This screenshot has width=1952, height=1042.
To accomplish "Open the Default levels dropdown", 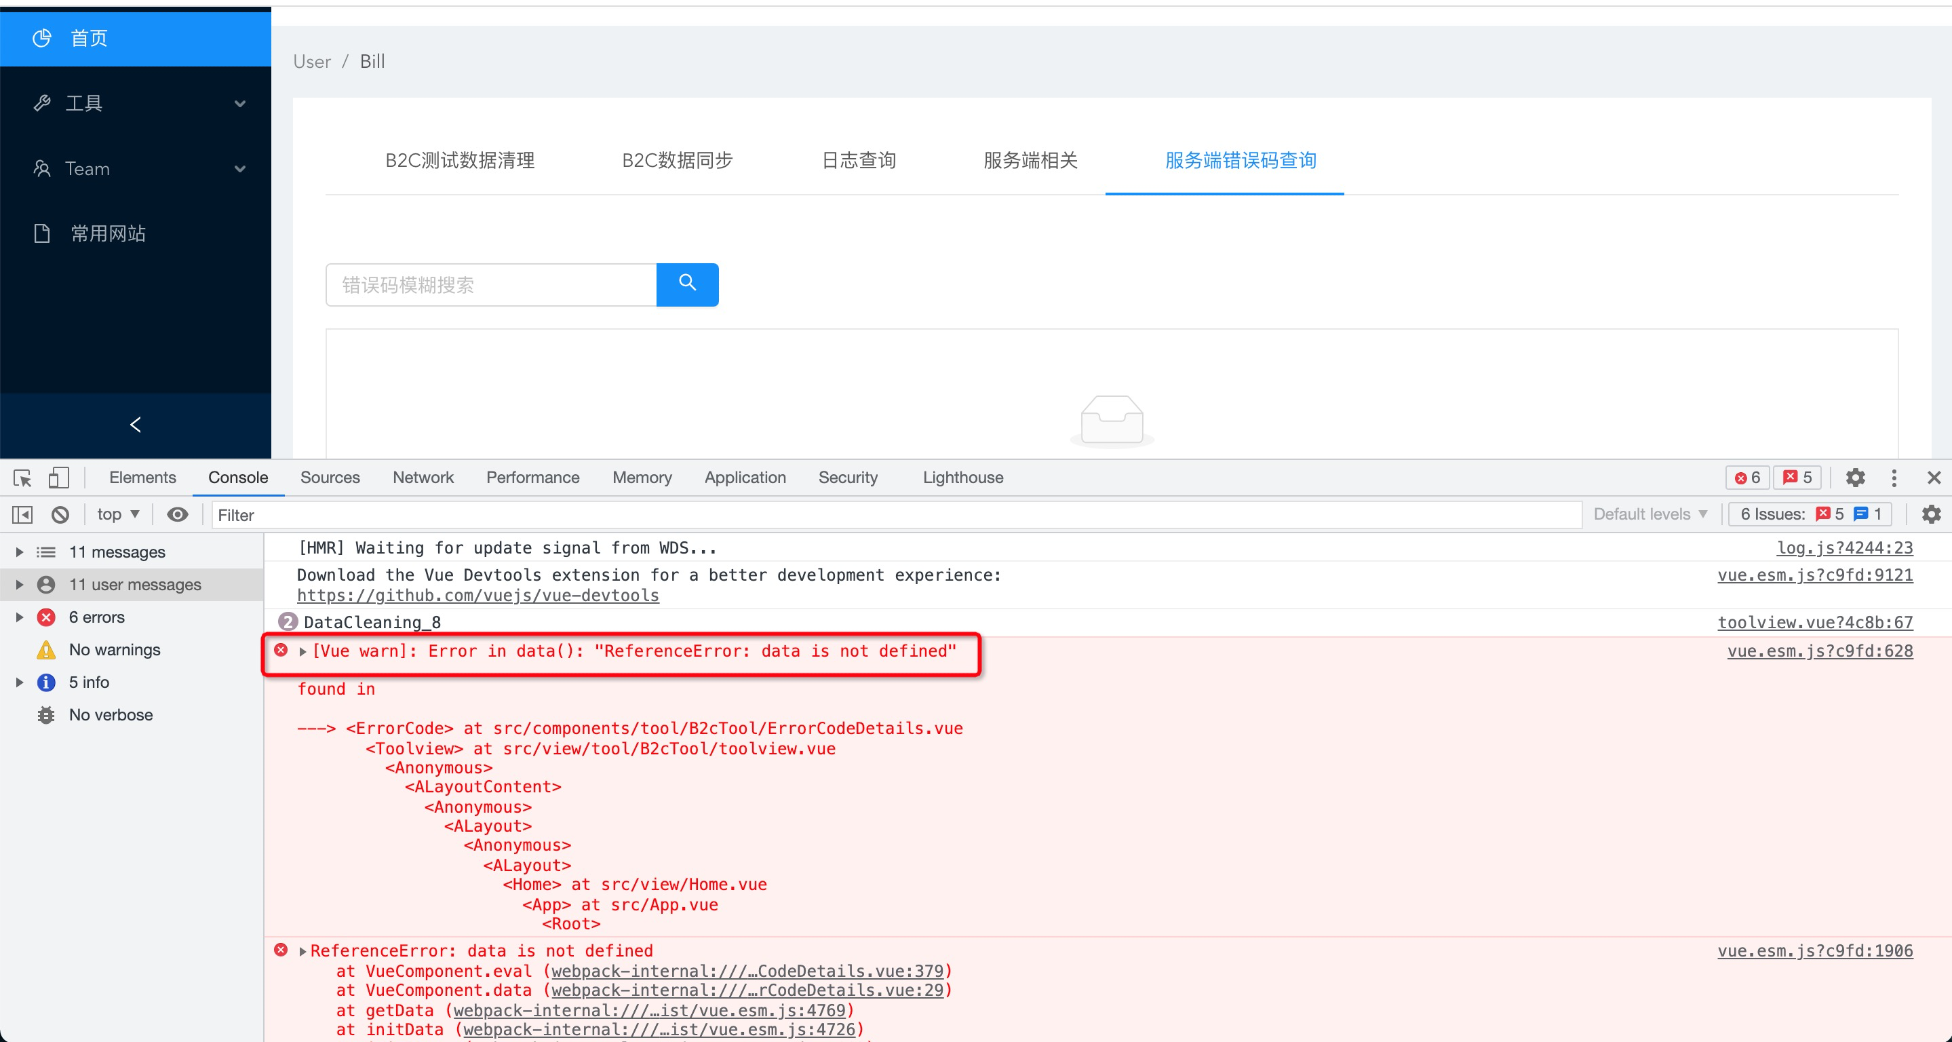I will (x=1650, y=515).
